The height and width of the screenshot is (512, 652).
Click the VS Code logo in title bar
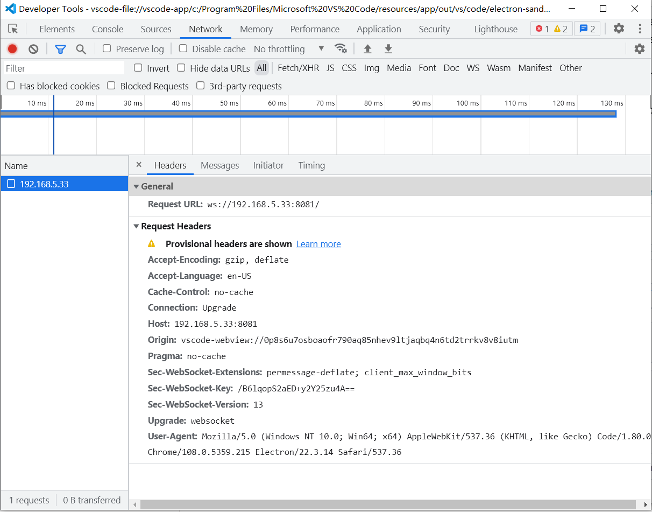click(x=10, y=9)
